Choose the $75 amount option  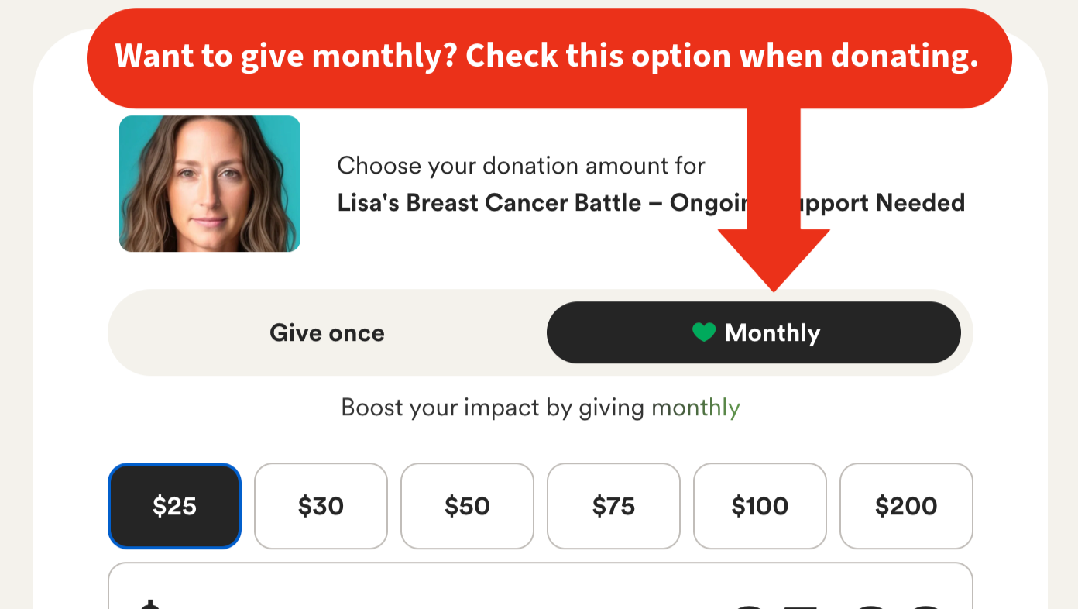(x=613, y=506)
